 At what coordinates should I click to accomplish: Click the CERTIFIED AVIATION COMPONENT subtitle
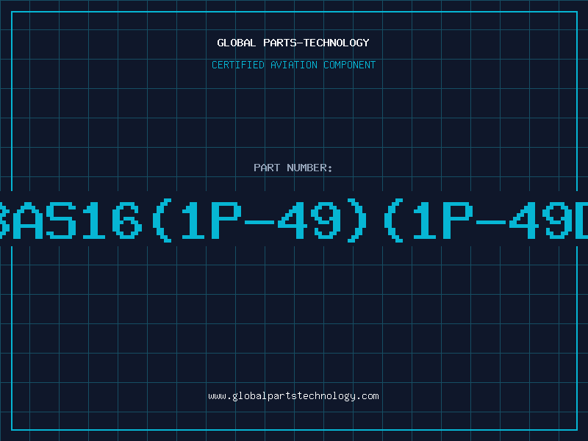[x=293, y=65]
